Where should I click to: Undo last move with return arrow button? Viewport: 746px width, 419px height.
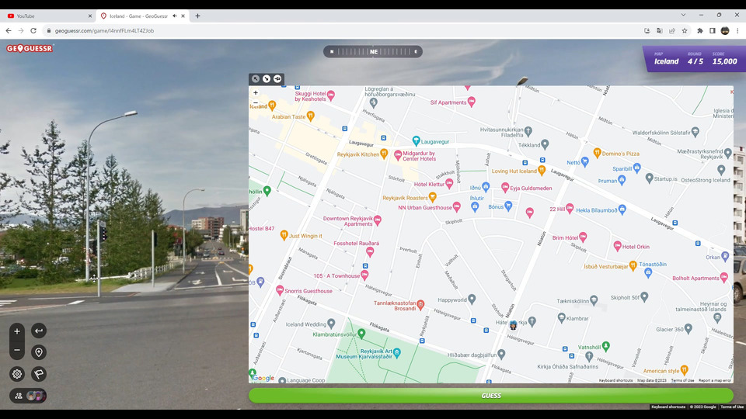tap(39, 331)
